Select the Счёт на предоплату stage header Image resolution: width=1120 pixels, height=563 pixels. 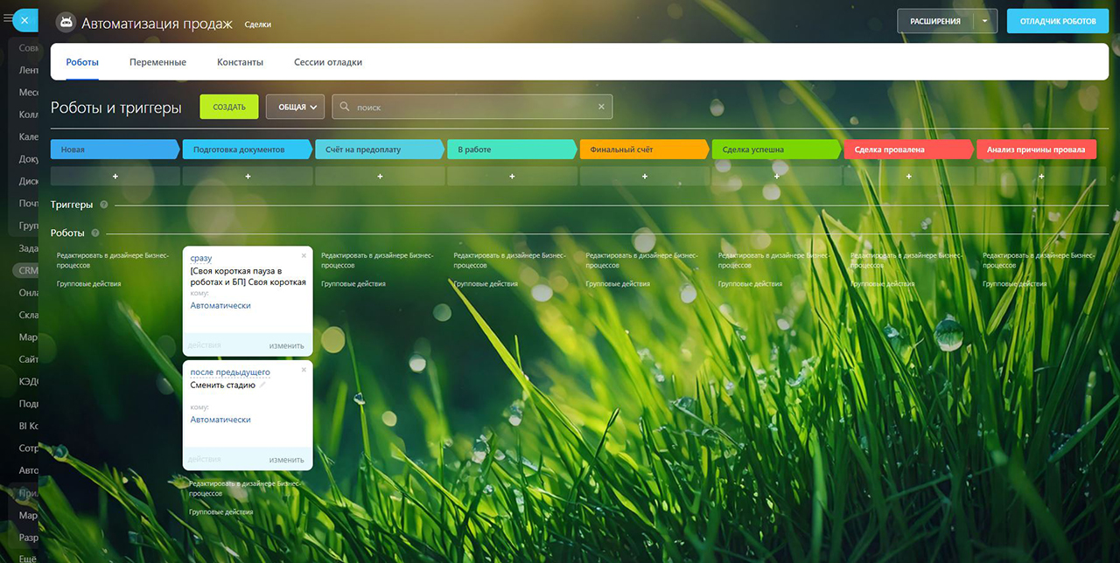380,149
